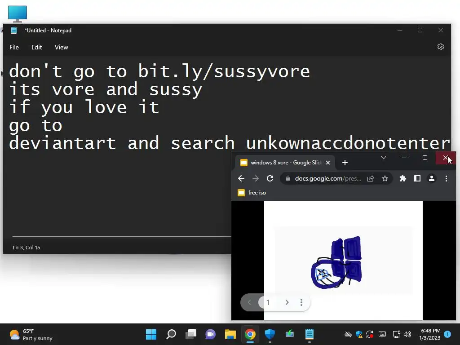Close the Chrome window
The width and height of the screenshot is (460, 345).
coord(445,158)
